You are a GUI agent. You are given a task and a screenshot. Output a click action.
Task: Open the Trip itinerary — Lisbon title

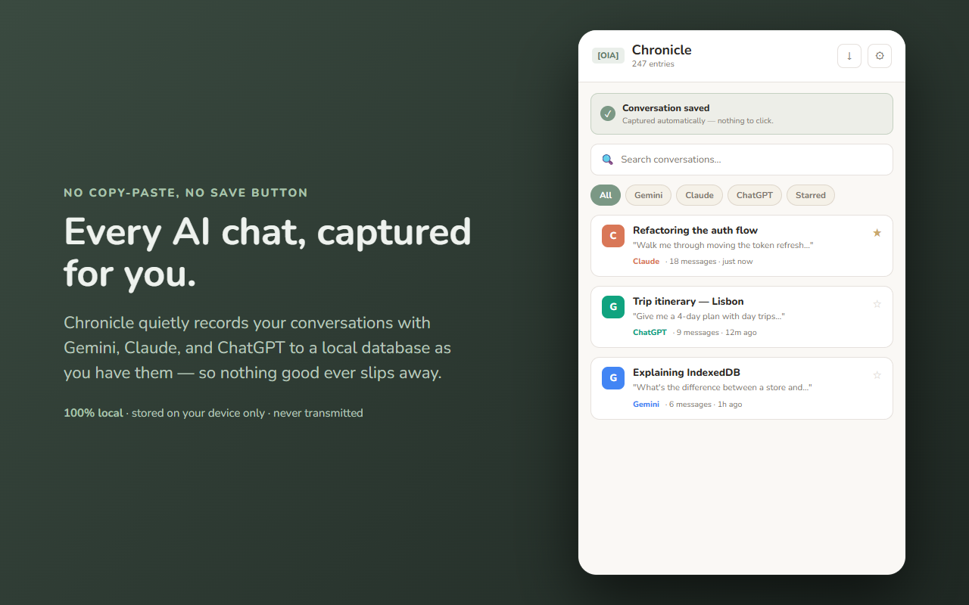(x=688, y=302)
